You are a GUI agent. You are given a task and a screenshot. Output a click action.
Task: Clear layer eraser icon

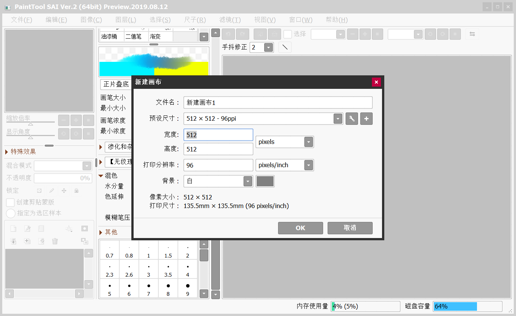[41, 241]
